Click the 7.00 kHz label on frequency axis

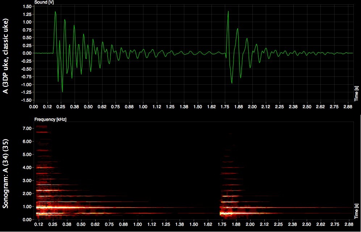coord(27,128)
